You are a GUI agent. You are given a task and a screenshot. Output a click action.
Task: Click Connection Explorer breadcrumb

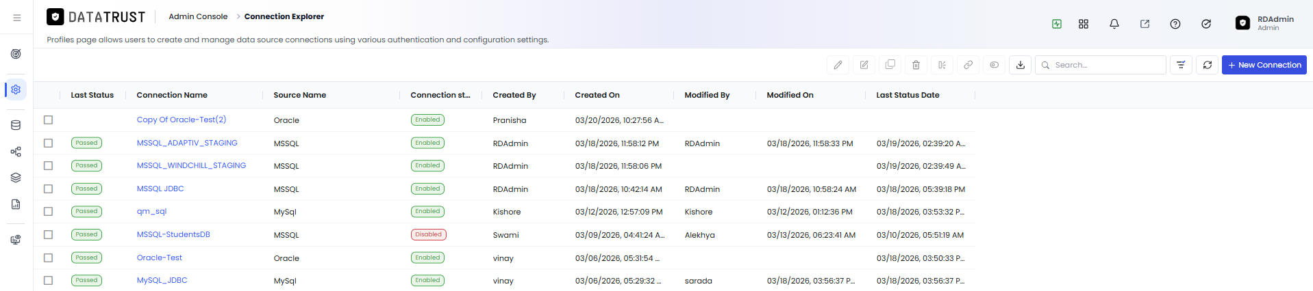click(x=284, y=16)
